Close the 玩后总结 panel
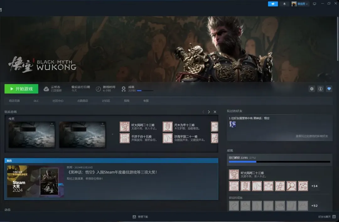 coord(215,112)
